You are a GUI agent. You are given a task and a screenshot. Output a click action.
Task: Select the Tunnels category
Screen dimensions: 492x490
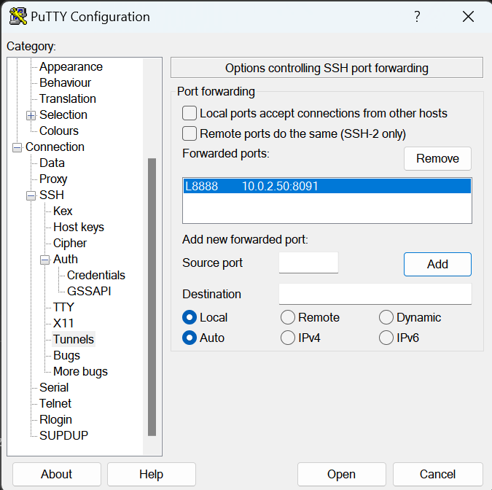(74, 339)
